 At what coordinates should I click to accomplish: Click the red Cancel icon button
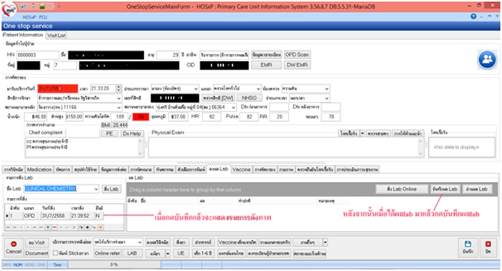(x=14, y=244)
